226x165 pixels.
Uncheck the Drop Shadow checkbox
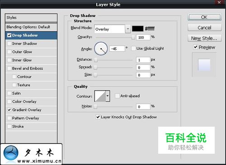[9, 35]
